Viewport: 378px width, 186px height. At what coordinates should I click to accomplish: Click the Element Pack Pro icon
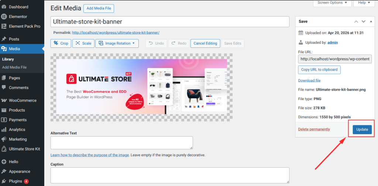(x=4, y=26)
